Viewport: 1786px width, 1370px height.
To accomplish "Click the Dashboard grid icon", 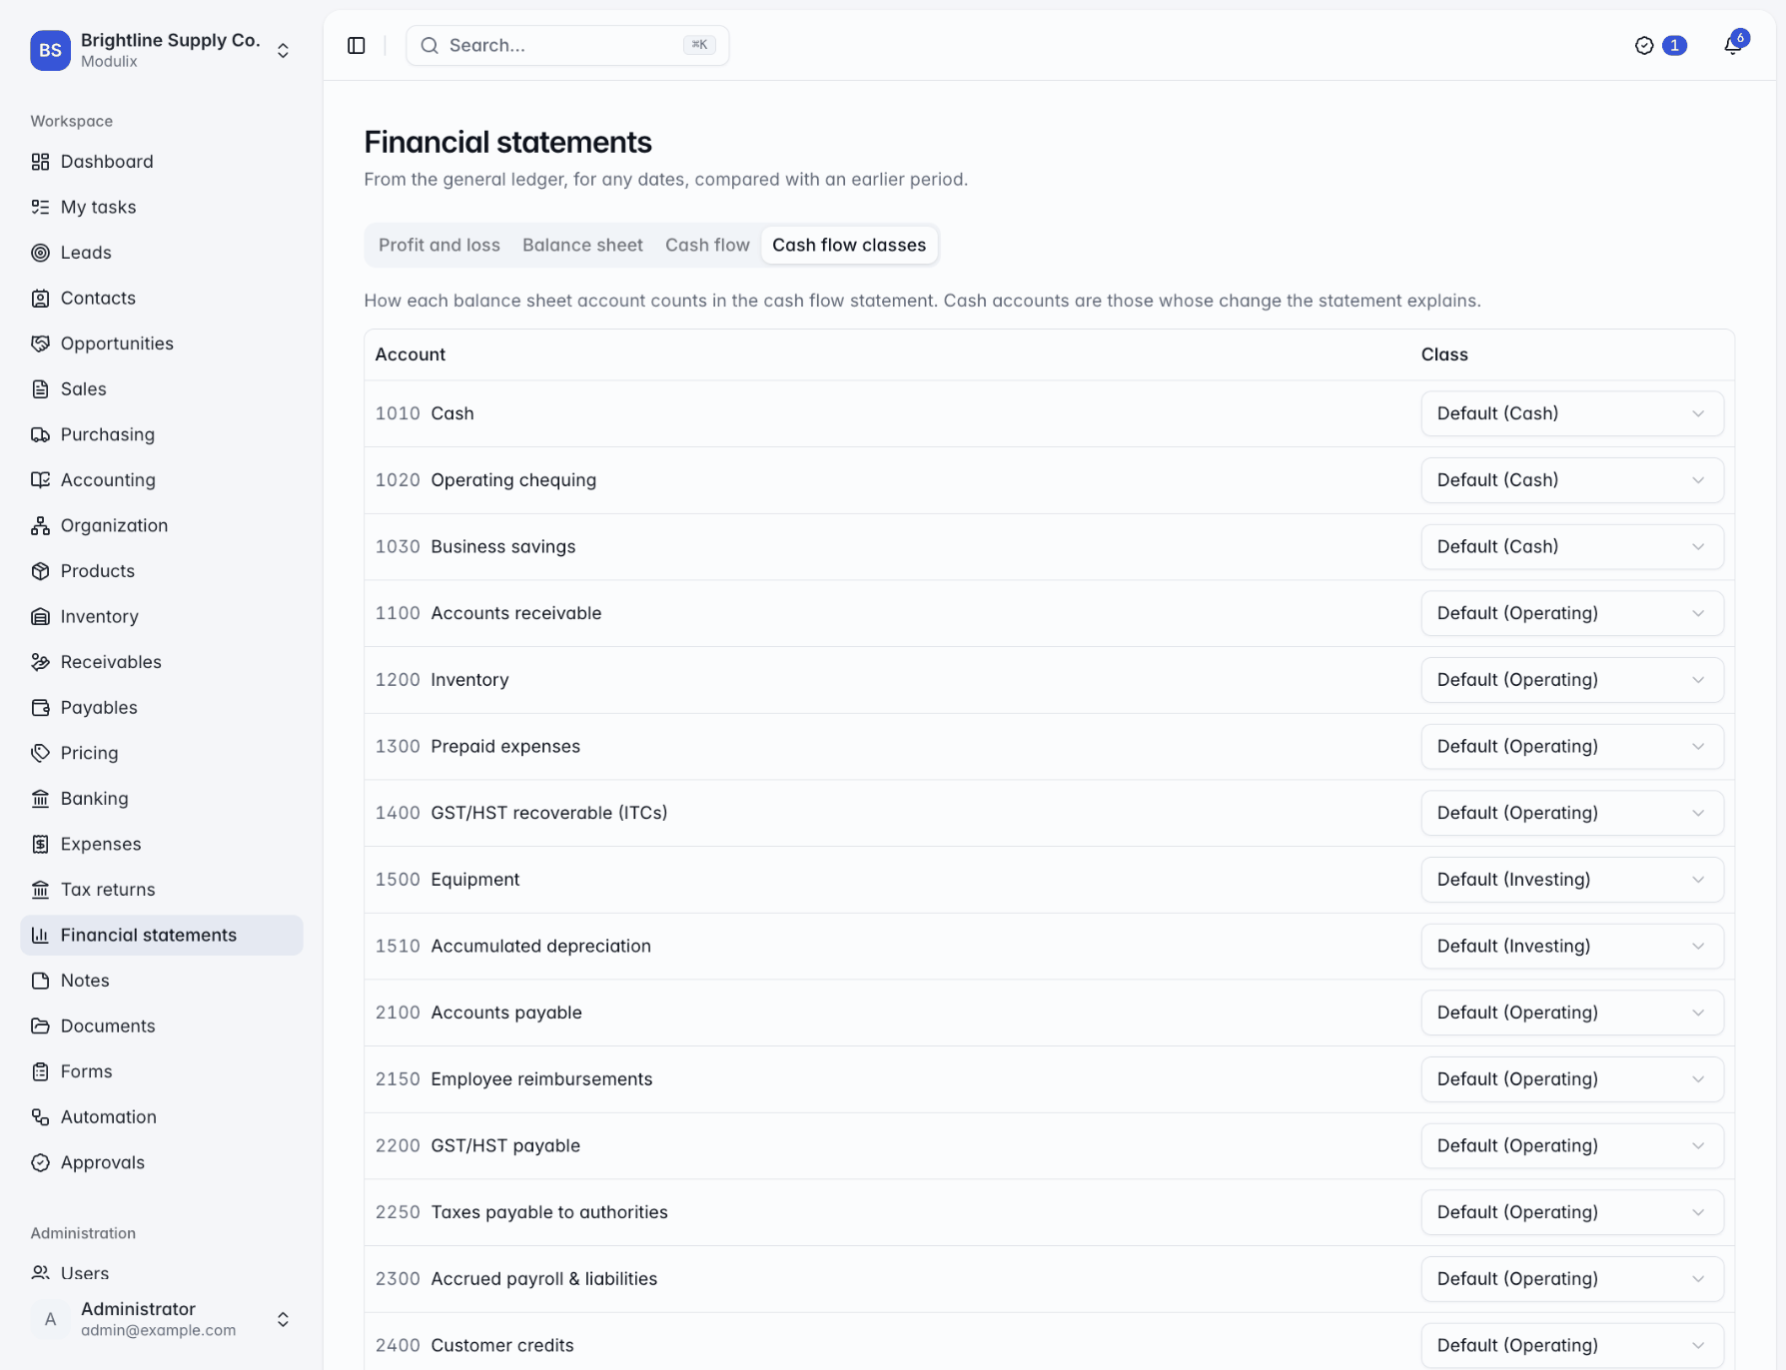I will [x=40, y=162].
